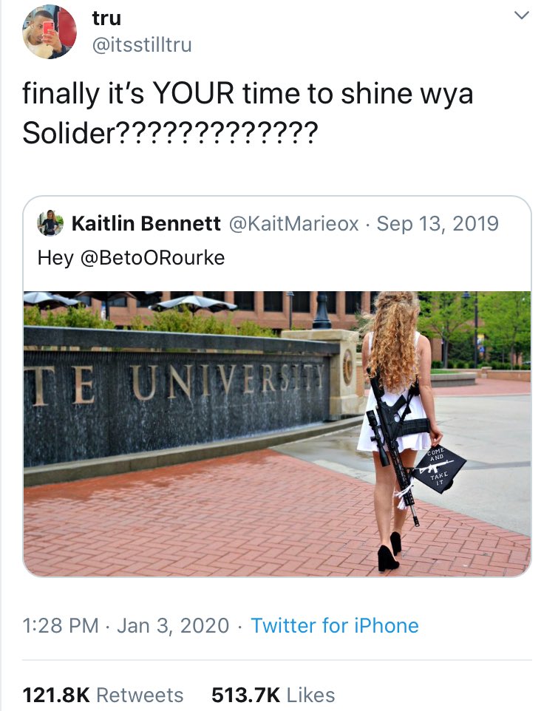Open the @itsstilltru handle
Image resolution: width=541 pixels, height=711 pixels.
click(142, 45)
